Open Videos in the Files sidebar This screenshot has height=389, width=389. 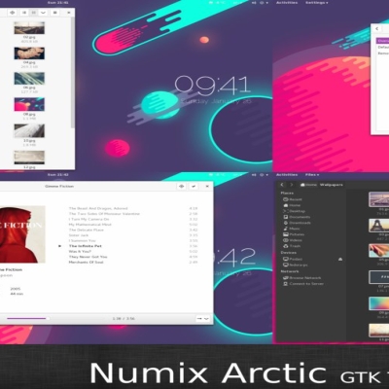tap(293, 240)
